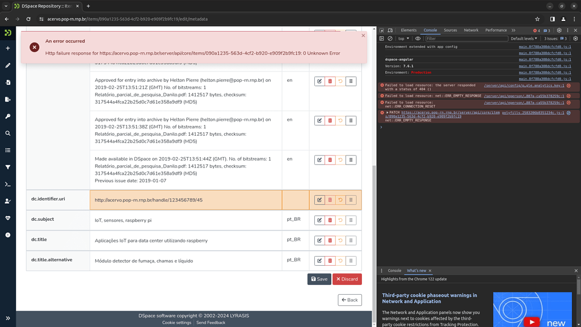Click the Save button

(x=319, y=279)
